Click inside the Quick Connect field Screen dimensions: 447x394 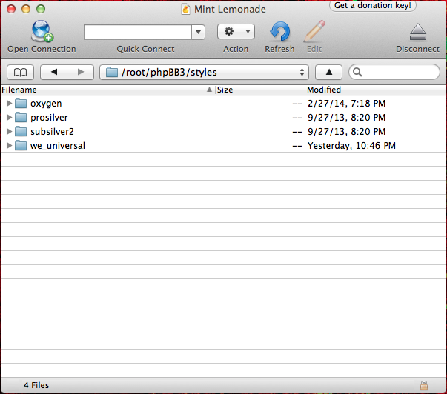[x=138, y=32]
